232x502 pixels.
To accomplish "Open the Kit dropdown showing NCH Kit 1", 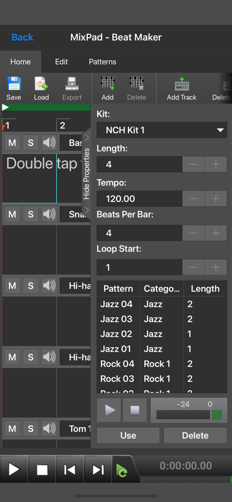I will click(x=162, y=130).
